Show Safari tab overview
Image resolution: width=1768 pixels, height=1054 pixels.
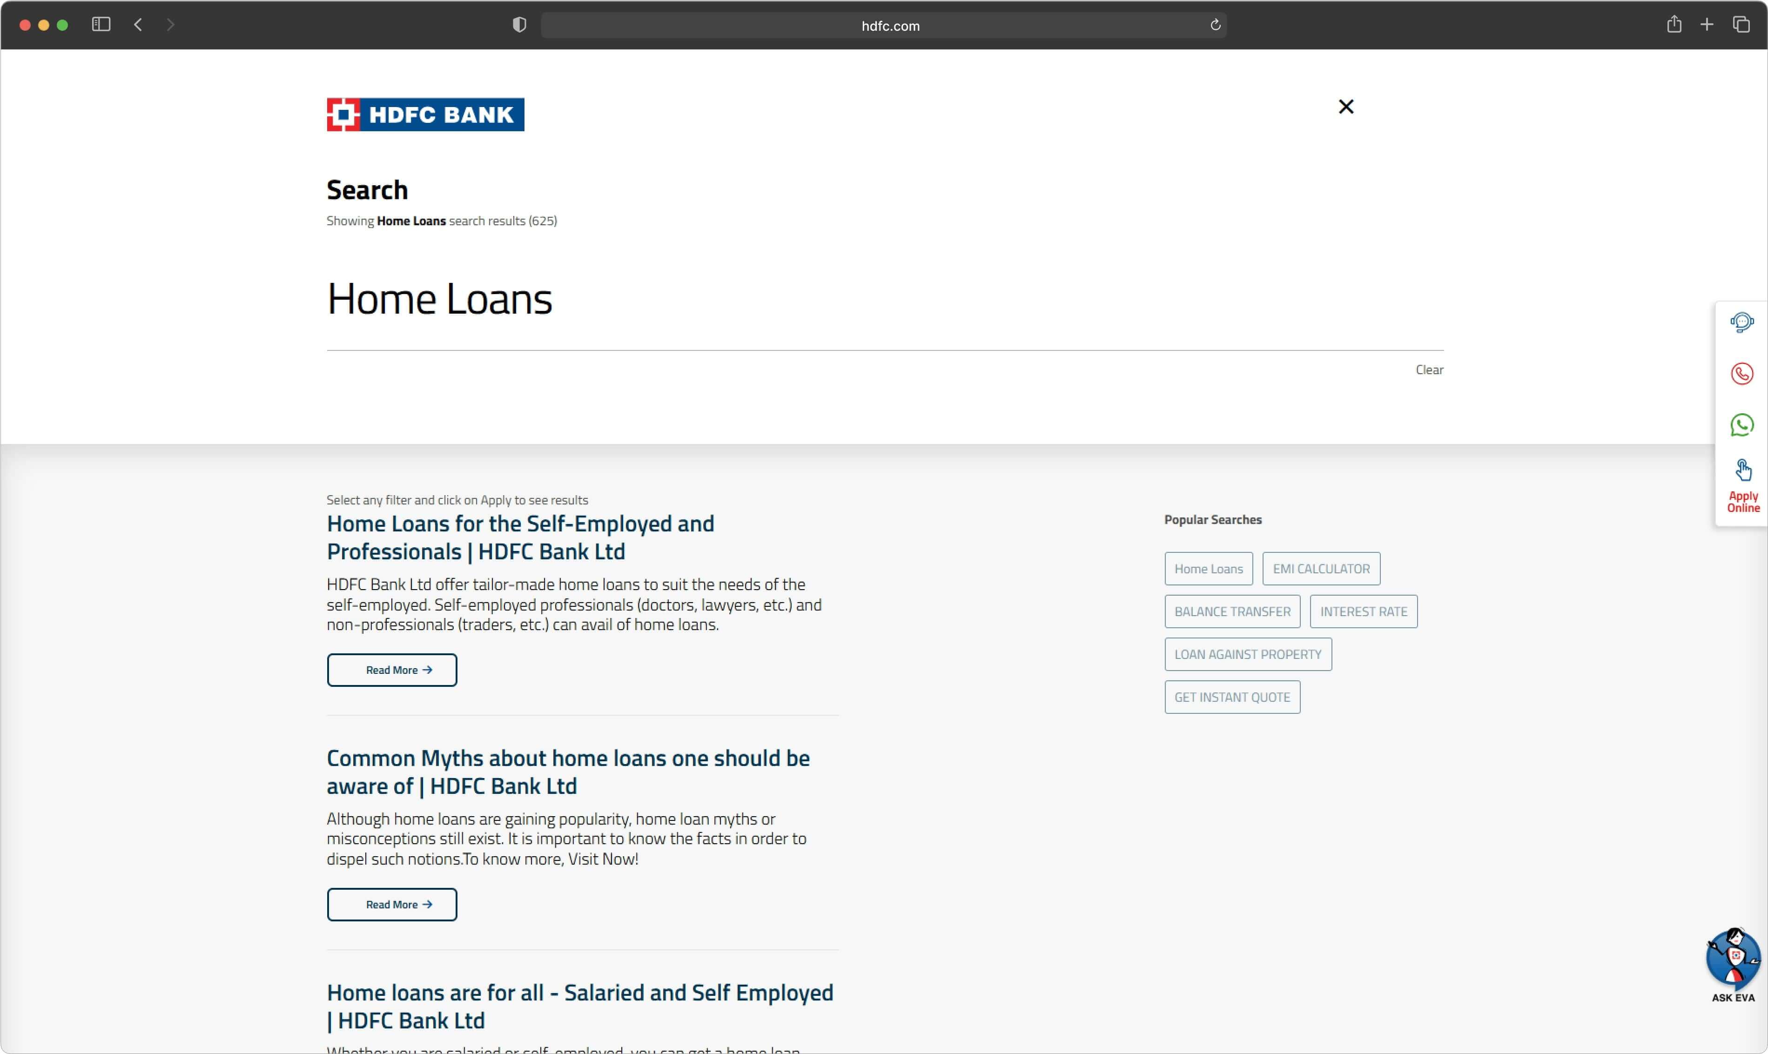(1740, 25)
